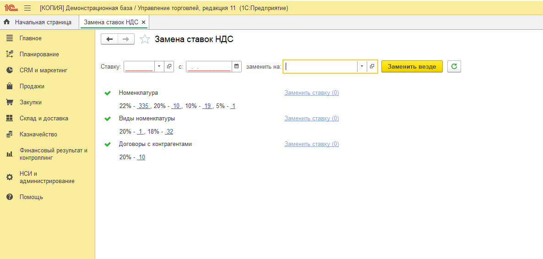Open the Казначейство coins icon
Viewport: 543px width, 259px height.
[x=10, y=135]
